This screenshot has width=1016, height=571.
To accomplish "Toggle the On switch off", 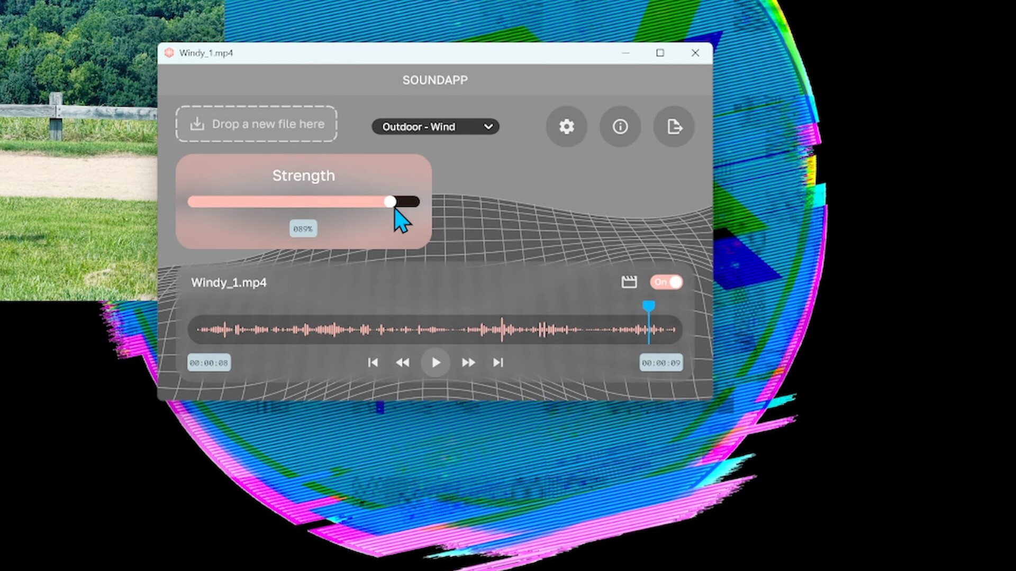I will (667, 282).
